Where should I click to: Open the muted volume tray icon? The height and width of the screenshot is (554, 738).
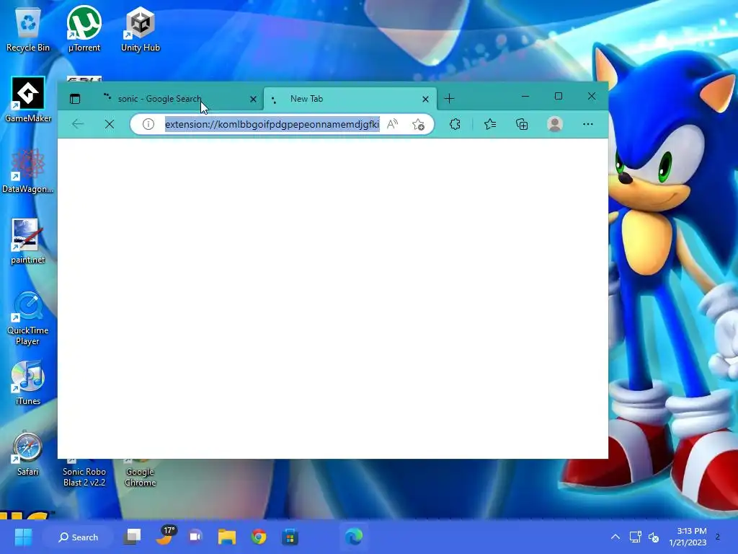click(x=654, y=537)
